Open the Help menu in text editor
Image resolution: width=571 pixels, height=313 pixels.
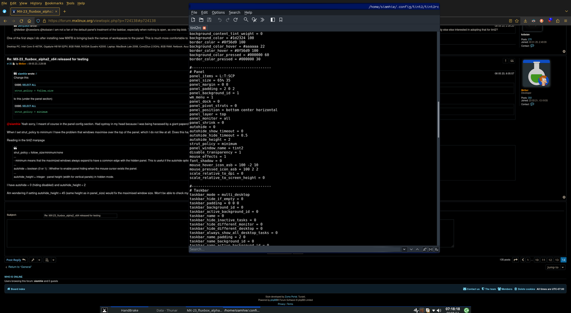point(248,12)
